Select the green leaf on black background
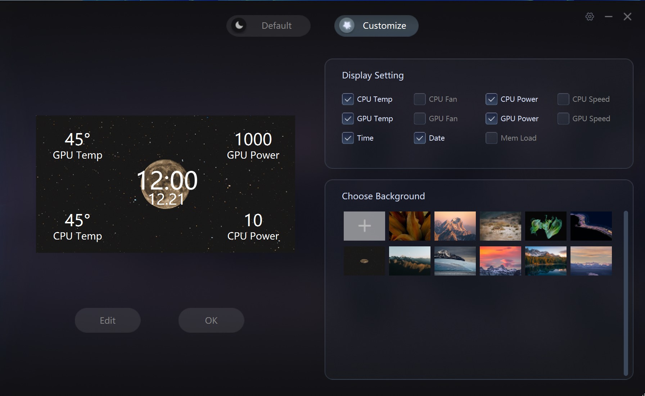This screenshot has width=645, height=396. [546, 226]
